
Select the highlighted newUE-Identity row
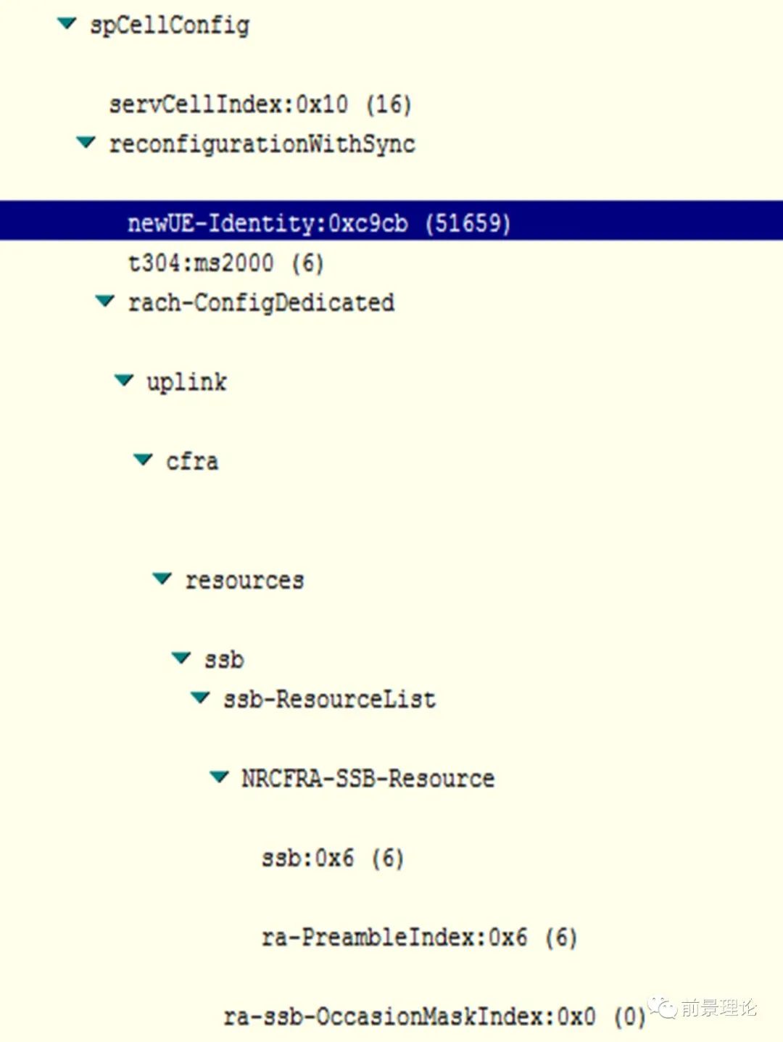tap(319, 223)
